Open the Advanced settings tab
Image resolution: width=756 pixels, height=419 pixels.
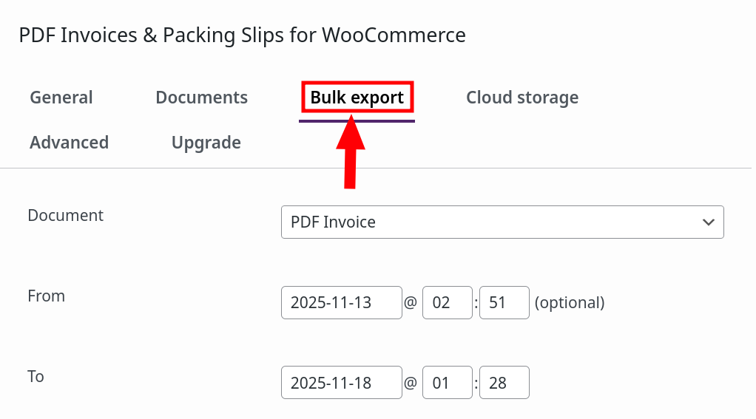pyautogui.click(x=69, y=143)
